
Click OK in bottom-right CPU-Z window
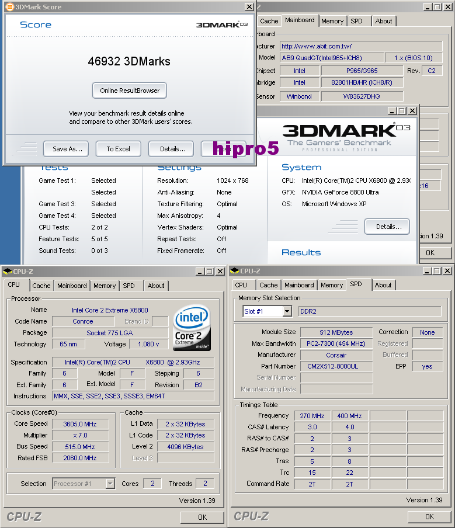pyautogui.click(x=429, y=516)
